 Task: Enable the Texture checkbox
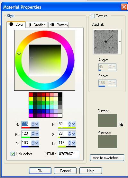tap(93, 16)
